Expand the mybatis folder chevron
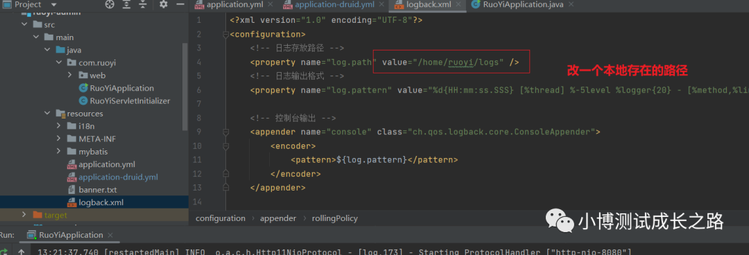The height and width of the screenshot is (255, 749). (59, 151)
